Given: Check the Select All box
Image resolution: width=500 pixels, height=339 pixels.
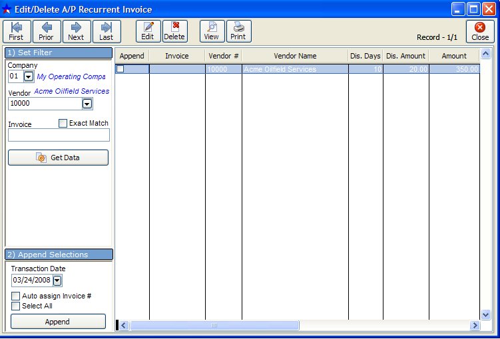Looking at the screenshot, I should point(15,306).
